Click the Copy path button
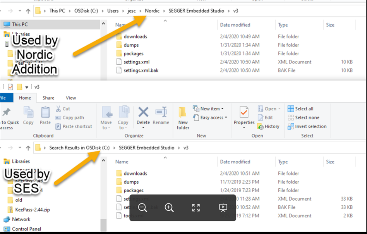 pos(70,118)
